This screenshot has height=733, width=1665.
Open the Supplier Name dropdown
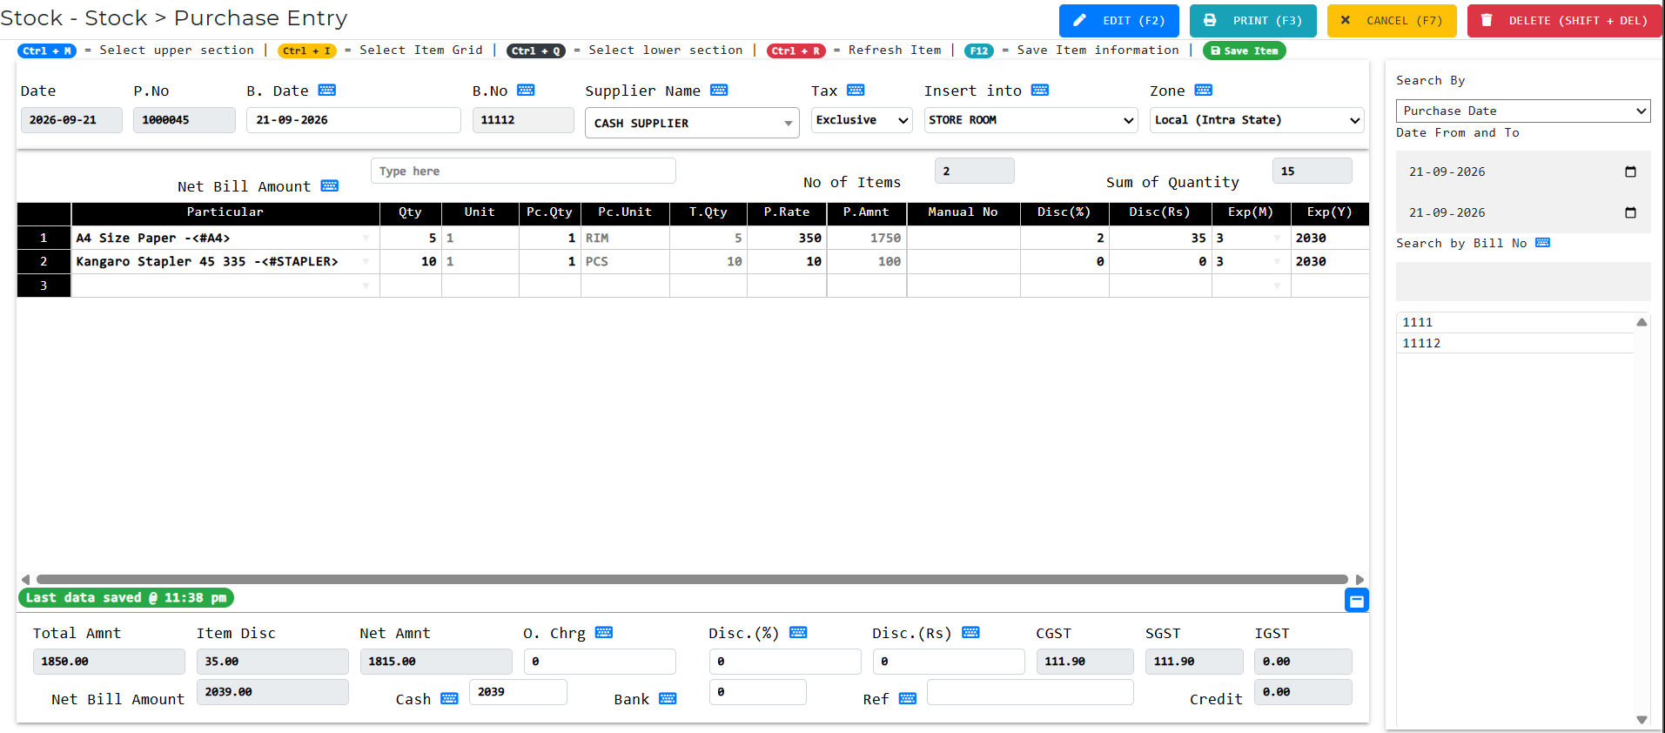(692, 123)
